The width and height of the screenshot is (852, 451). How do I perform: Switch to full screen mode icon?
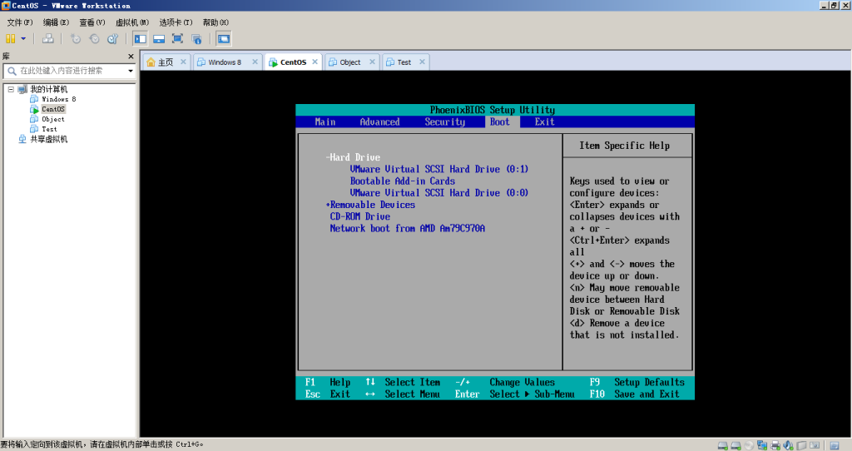(177, 38)
